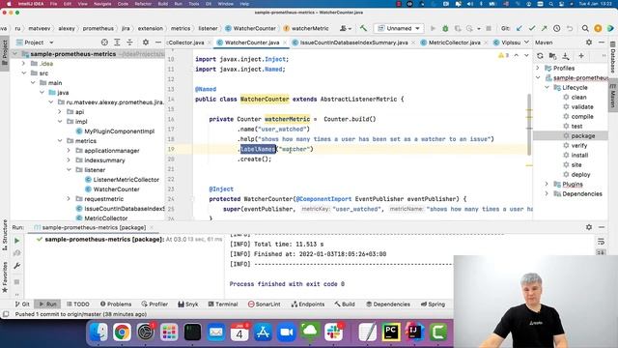Expand the indexsummary package
This screenshot has height=348, width=618.
click(x=69, y=160)
